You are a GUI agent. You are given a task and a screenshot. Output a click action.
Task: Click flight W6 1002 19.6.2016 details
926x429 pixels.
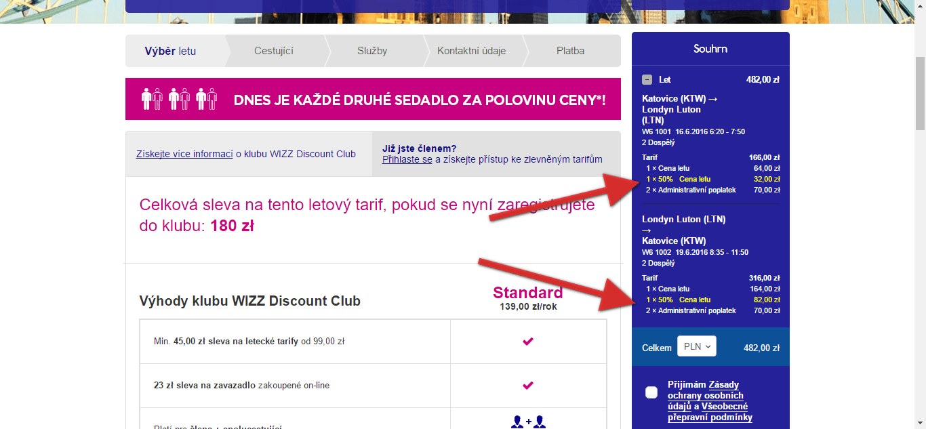point(696,252)
